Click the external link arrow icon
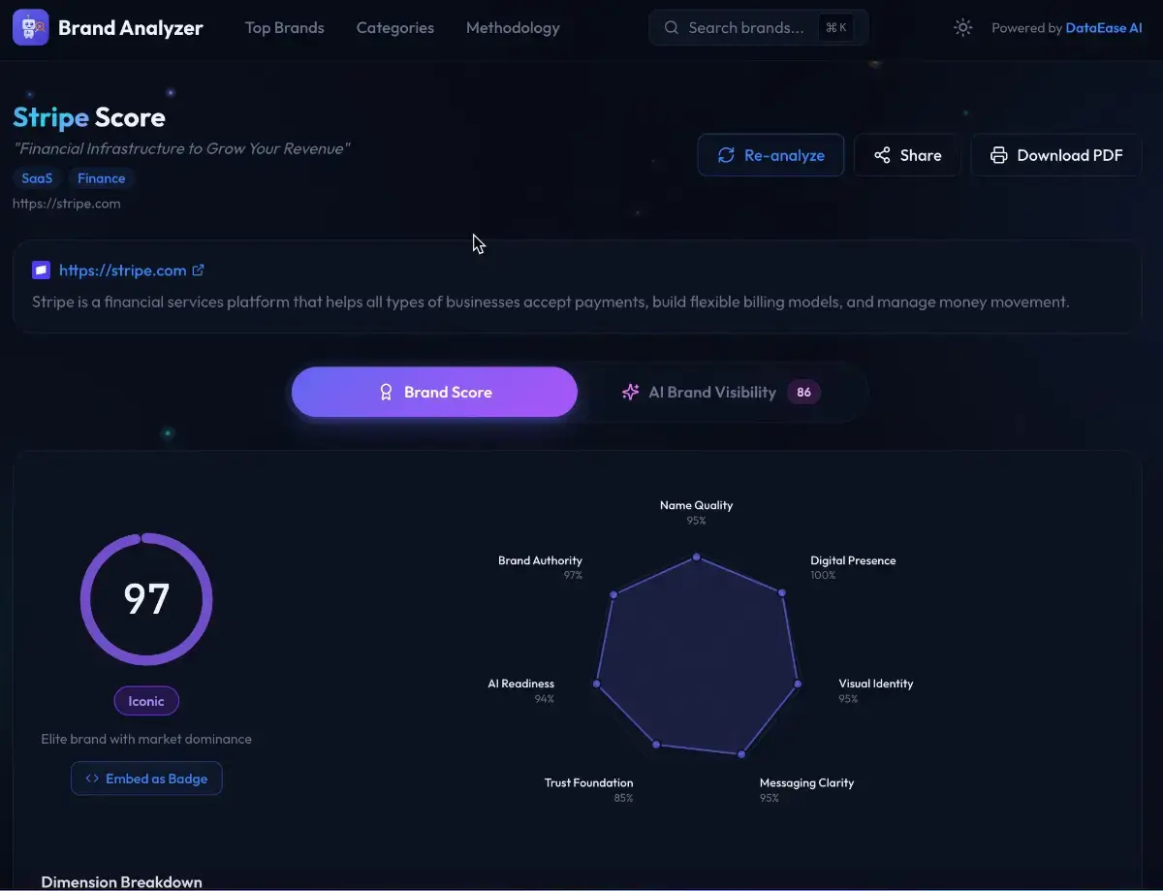This screenshot has height=891, width=1163. coord(199,270)
